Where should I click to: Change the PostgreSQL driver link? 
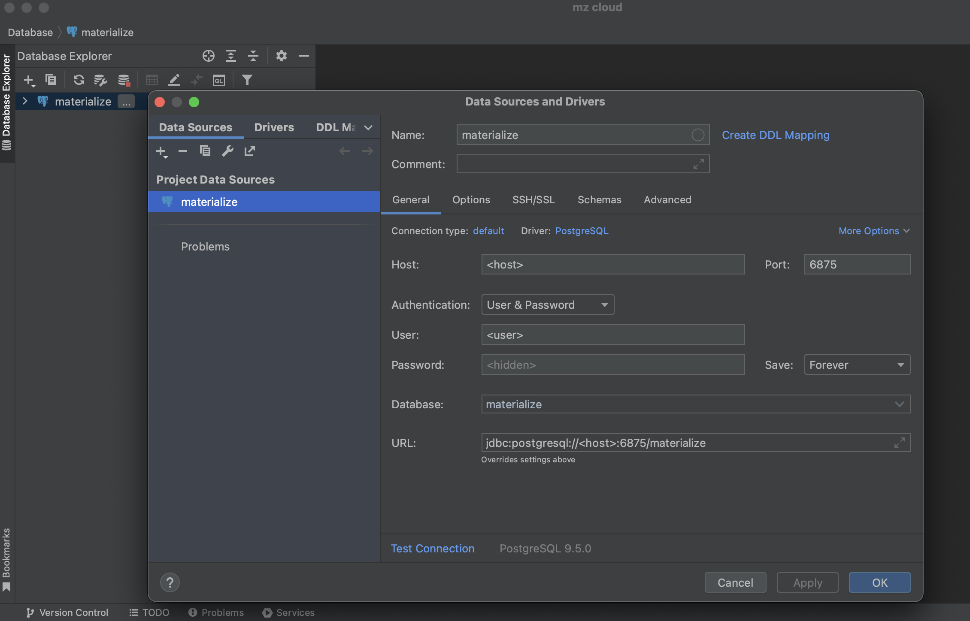[582, 231]
